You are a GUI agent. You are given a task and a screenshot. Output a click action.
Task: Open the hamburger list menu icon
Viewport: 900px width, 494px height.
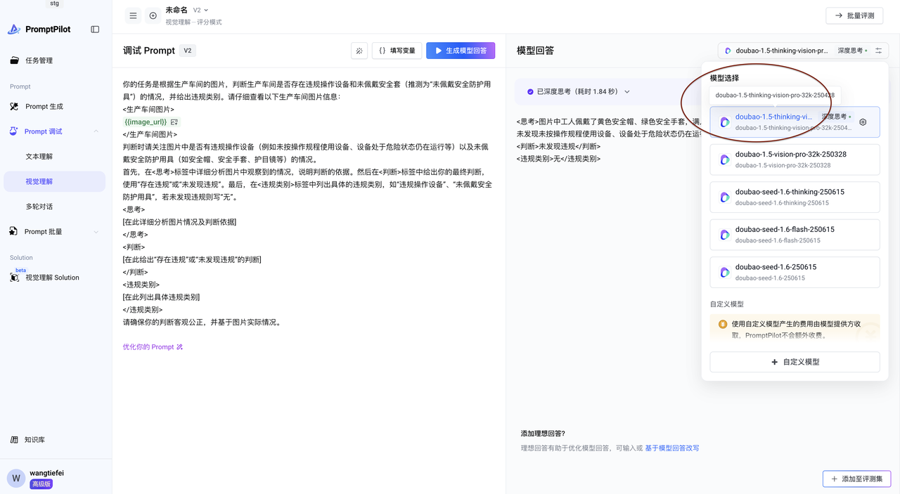133,15
